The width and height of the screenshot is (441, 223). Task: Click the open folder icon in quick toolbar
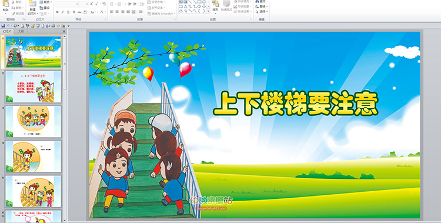click(32, 26)
